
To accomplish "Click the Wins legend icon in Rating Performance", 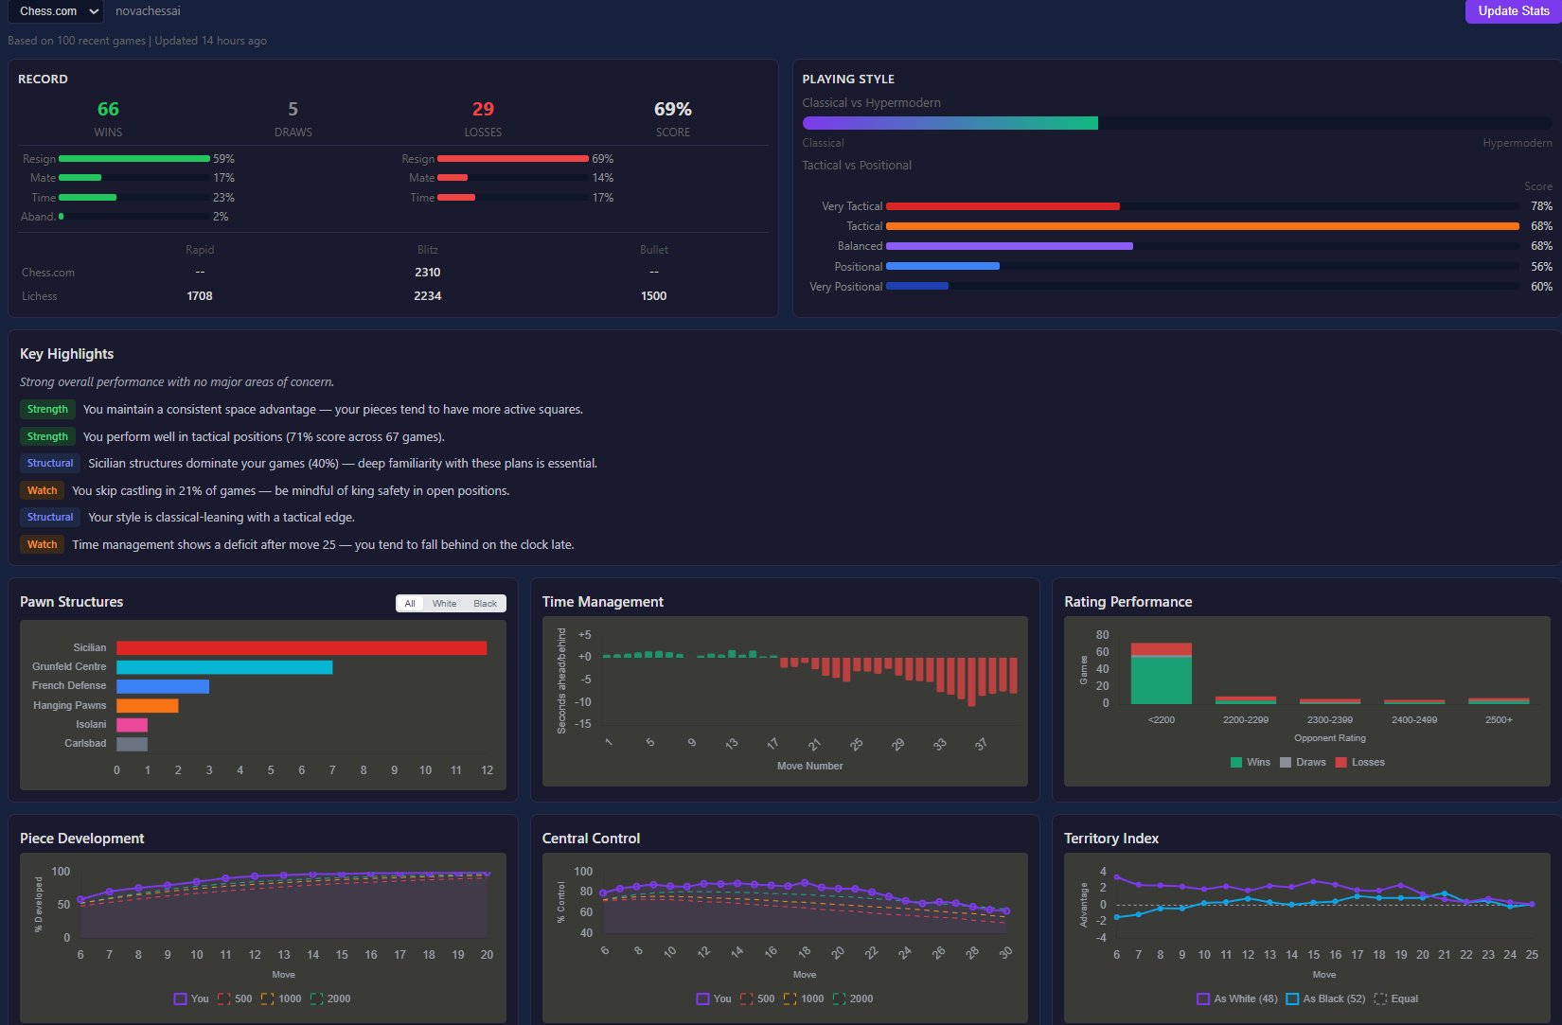I will click(x=1236, y=762).
